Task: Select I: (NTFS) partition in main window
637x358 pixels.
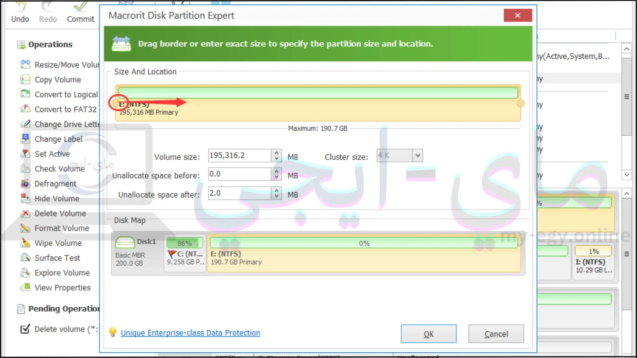Action: (593, 262)
